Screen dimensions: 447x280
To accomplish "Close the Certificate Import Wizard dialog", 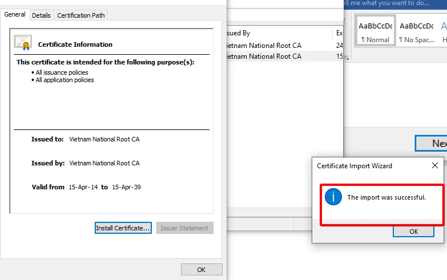I will tap(435, 165).
